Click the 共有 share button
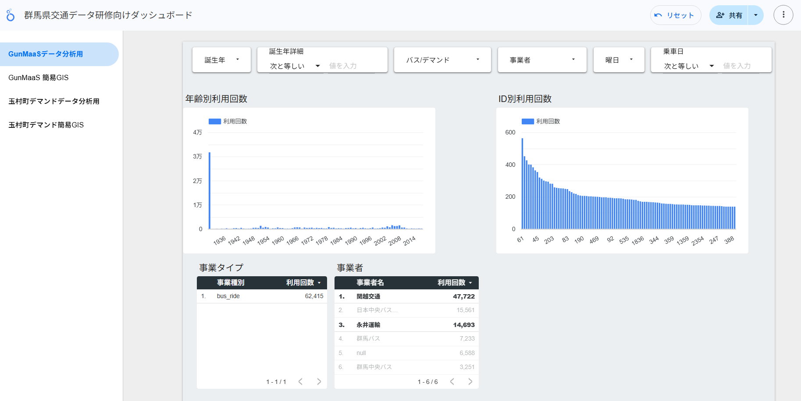 pyautogui.click(x=729, y=15)
